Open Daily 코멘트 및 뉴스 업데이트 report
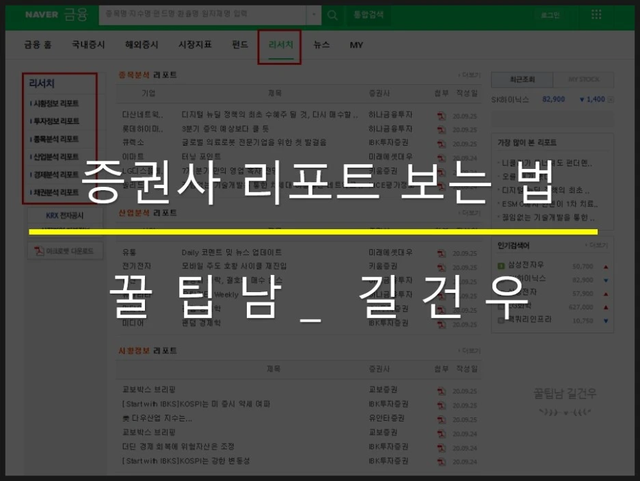The image size is (640, 481). point(231,252)
